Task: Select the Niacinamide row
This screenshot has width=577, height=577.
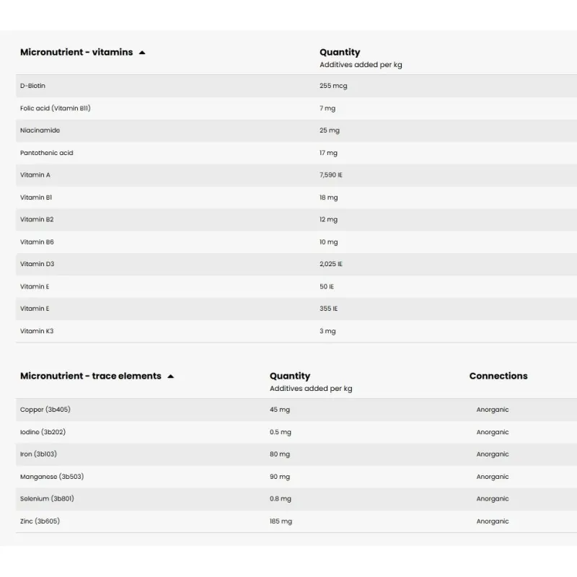Action: pos(40,131)
